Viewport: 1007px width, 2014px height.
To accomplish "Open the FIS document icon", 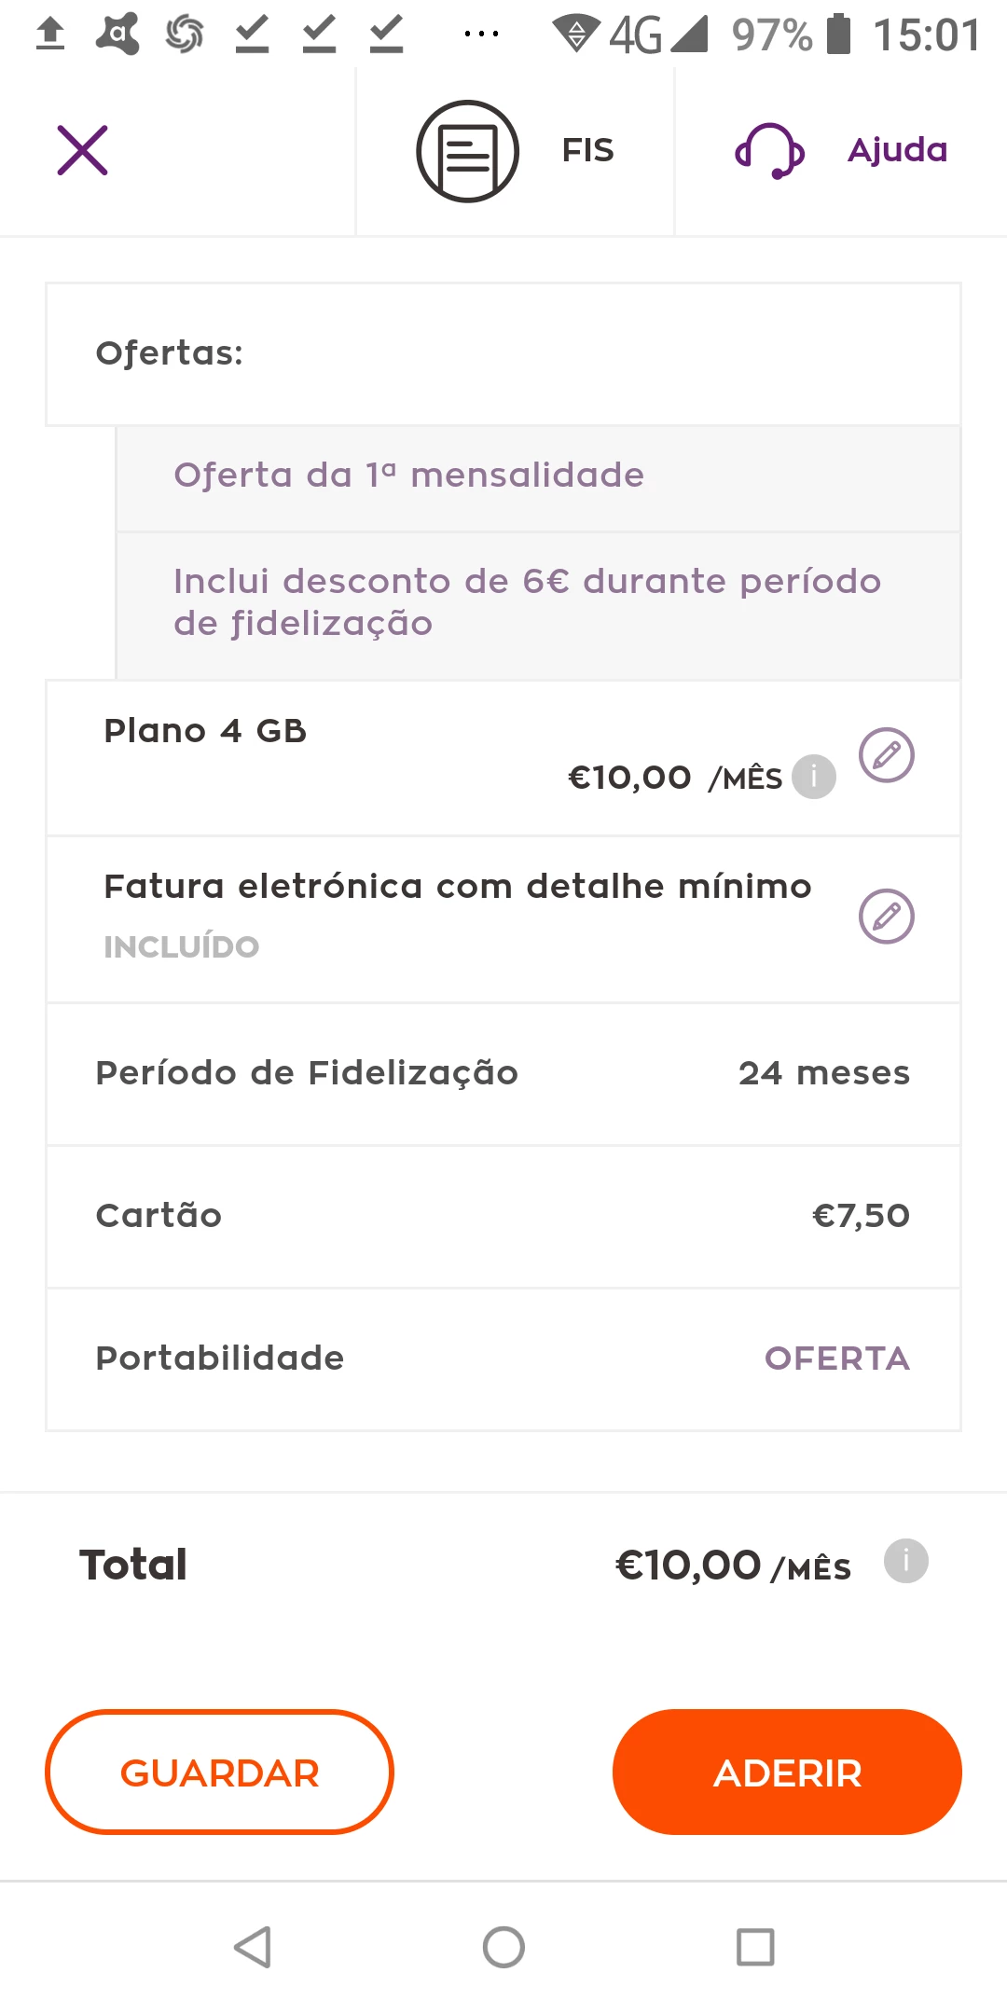I will [467, 151].
